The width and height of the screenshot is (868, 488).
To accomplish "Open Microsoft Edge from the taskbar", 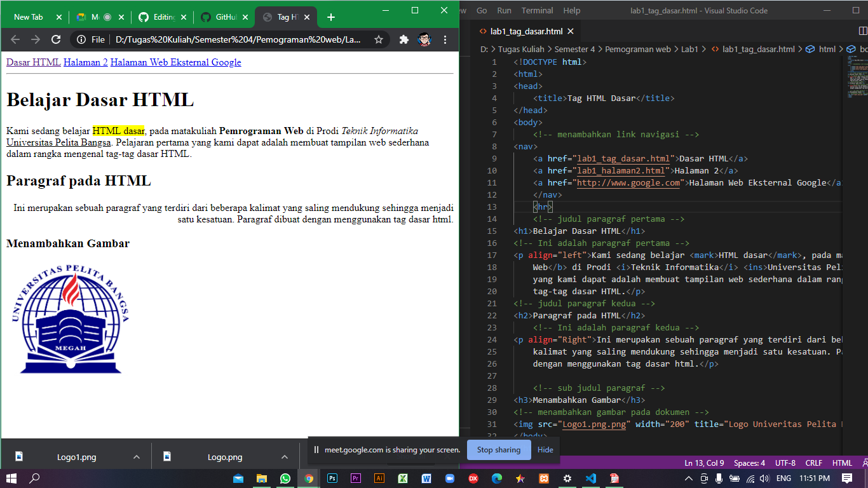I will (x=497, y=478).
